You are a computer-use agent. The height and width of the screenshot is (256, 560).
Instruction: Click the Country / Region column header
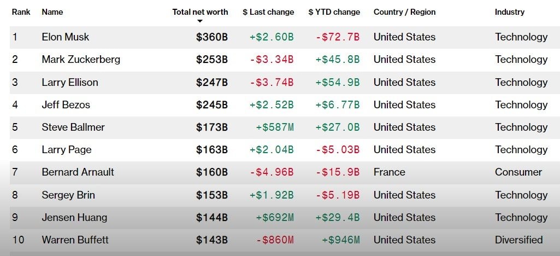(x=404, y=11)
